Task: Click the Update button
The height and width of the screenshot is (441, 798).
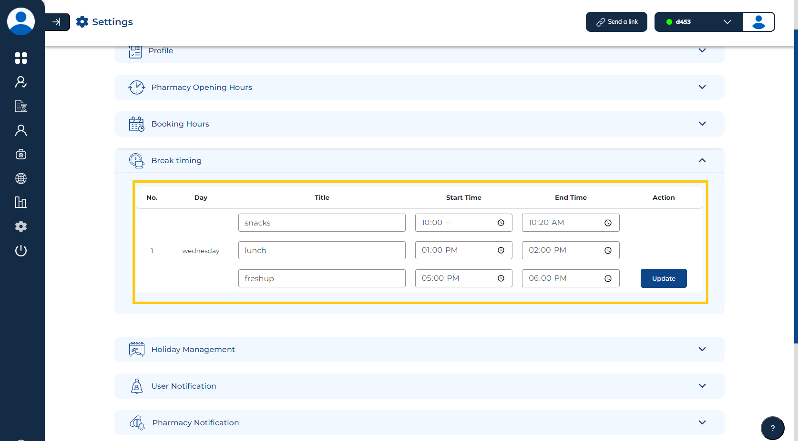Action: [663, 278]
